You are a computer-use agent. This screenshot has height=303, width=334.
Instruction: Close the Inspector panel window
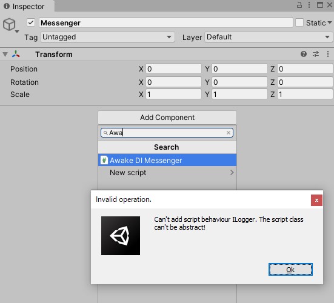tap(330, 5)
